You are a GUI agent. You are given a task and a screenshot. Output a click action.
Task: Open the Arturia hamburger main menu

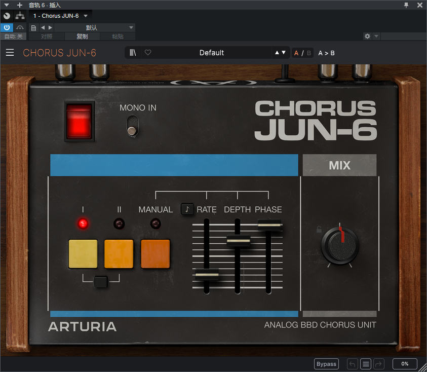(x=10, y=53)
